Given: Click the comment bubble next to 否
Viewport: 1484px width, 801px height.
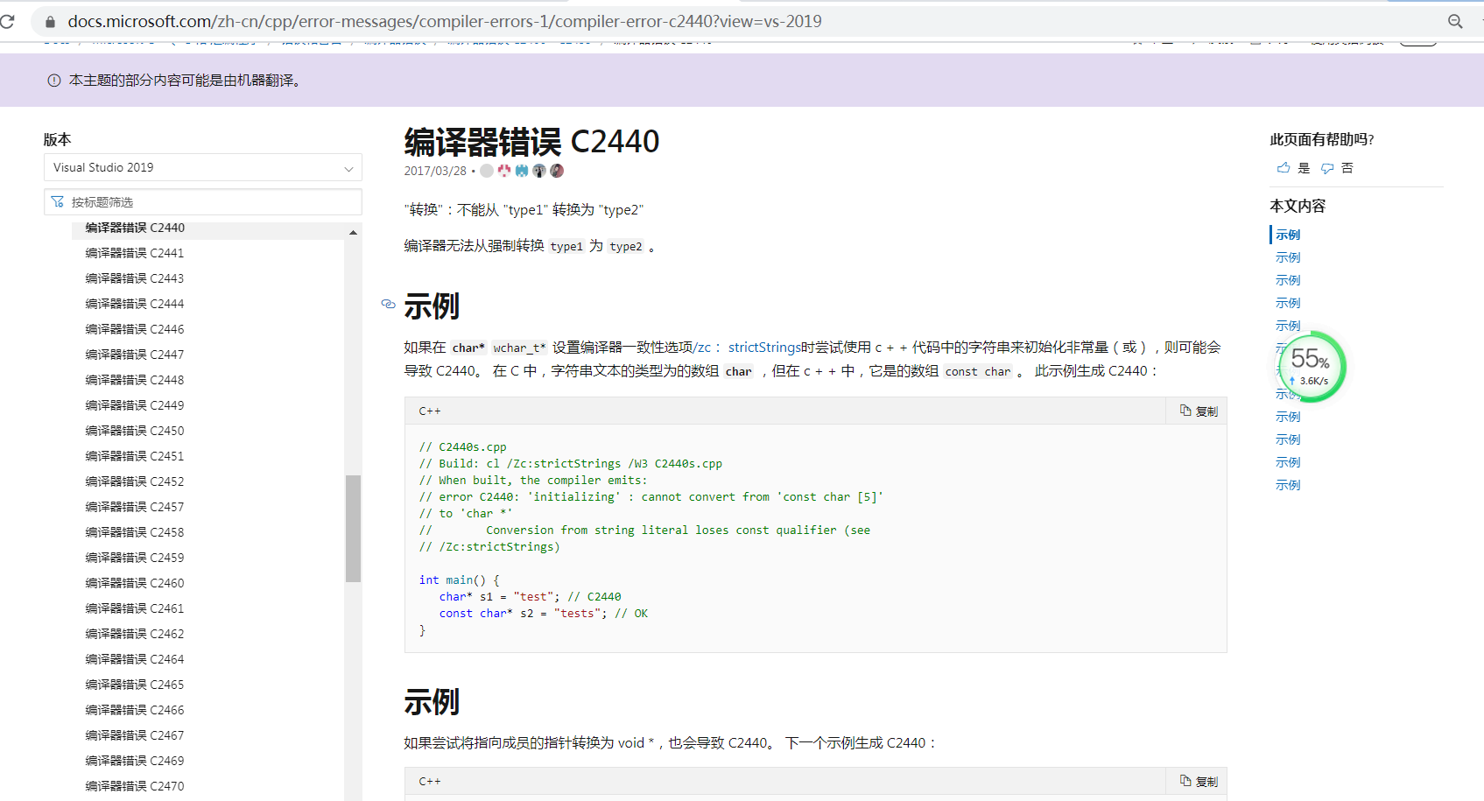Looking at the screenshot, I should coord(1326,167).
